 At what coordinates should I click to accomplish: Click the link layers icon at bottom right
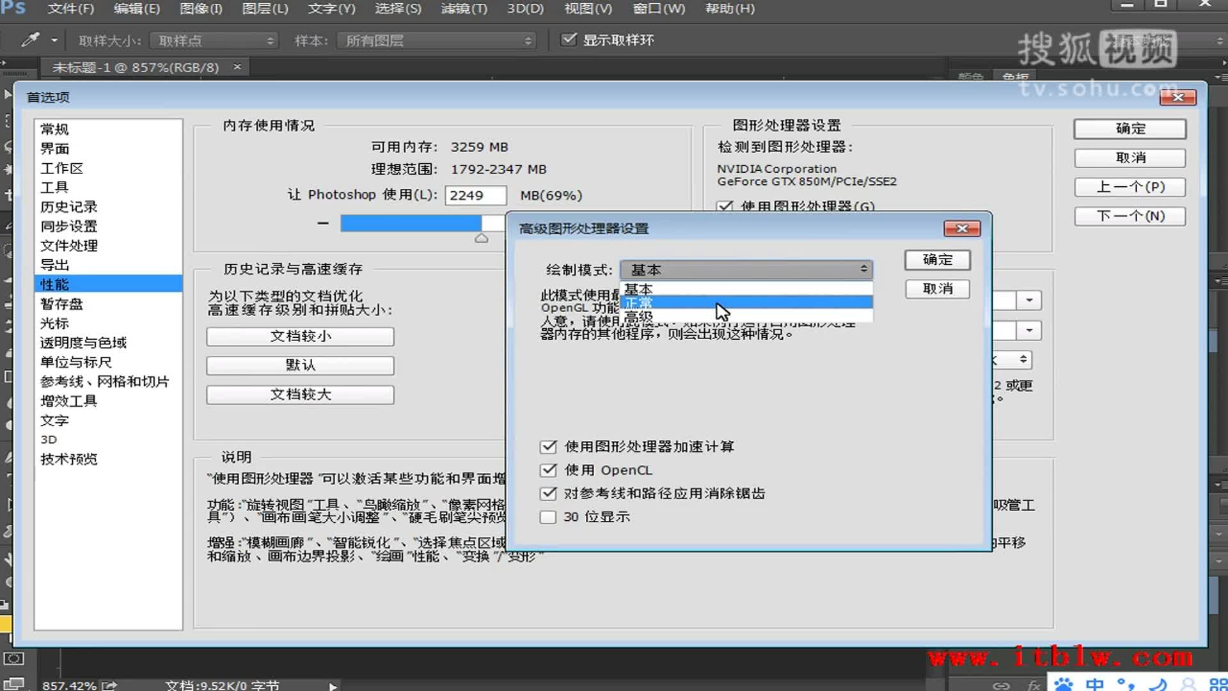pos(1001,685)
